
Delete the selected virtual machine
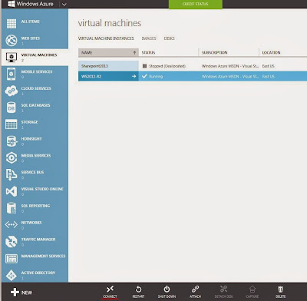point(281,292)
